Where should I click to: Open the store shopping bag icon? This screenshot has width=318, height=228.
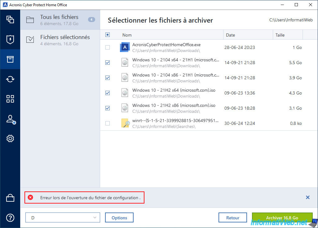pyautogui.click(x=10, y=198)
